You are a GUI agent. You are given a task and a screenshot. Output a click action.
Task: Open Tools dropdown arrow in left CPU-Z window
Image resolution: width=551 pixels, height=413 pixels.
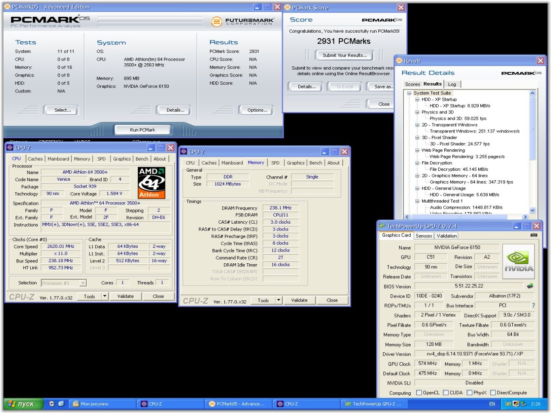point(105,296)
